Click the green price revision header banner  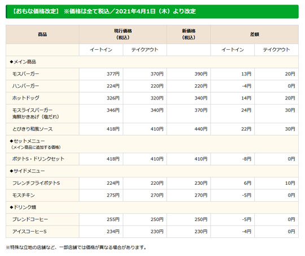(152, 11)
